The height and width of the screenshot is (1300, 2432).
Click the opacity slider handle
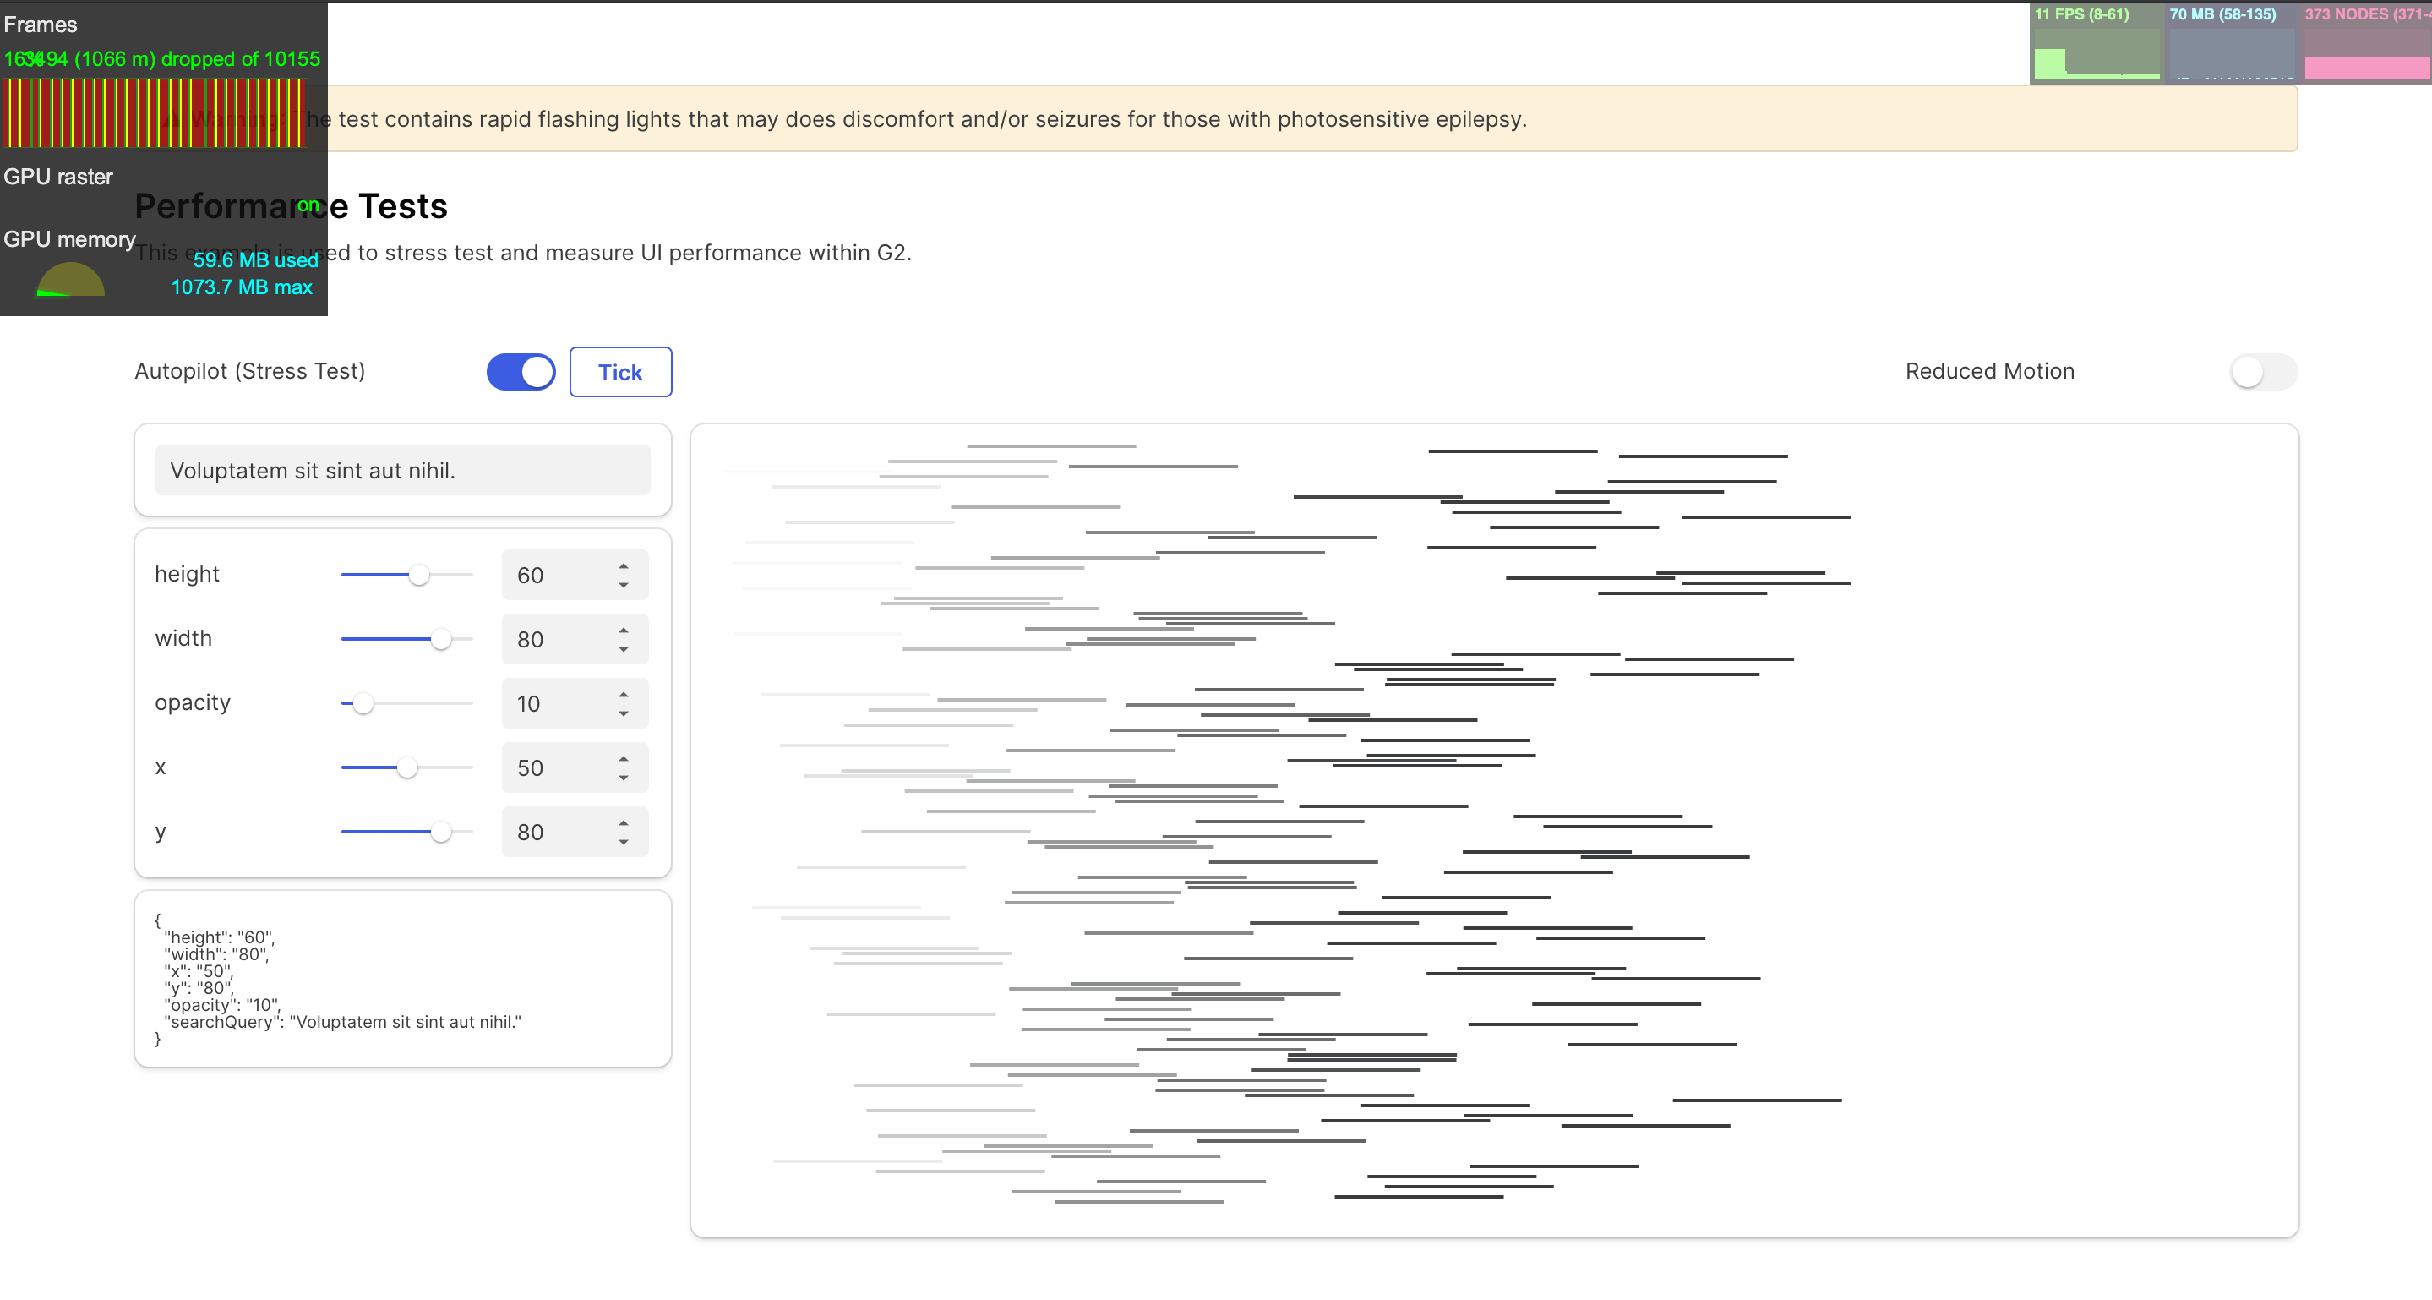tap(363, 702)
